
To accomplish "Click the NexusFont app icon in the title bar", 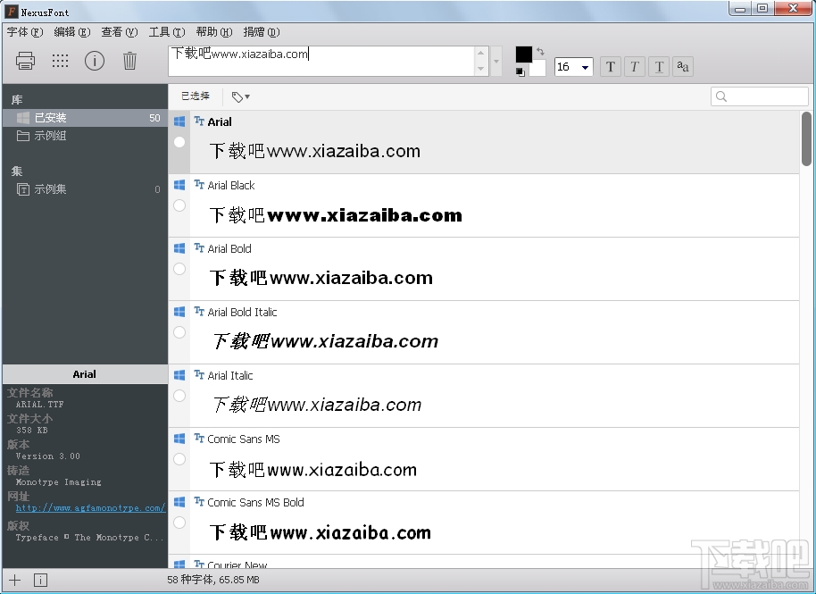I will [11, 11].
